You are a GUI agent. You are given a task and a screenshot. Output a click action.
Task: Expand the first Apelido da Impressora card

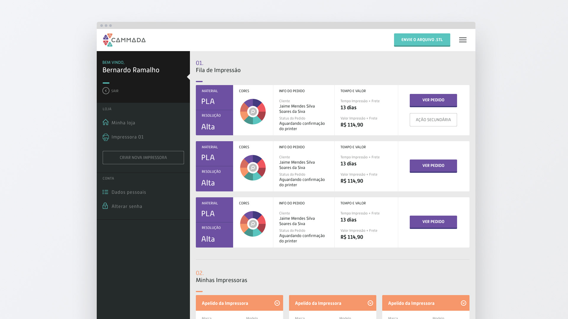click(277, 303)
